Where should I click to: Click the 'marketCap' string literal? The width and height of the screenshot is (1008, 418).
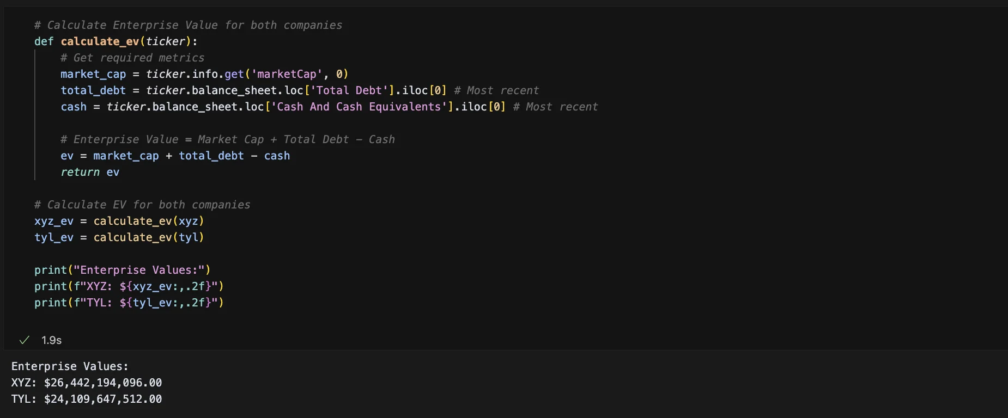pyautogui.click(x=286, y=74)
